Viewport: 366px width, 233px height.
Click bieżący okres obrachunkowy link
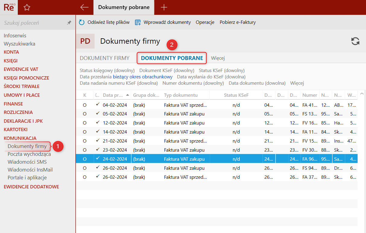(x=143, y=77)
